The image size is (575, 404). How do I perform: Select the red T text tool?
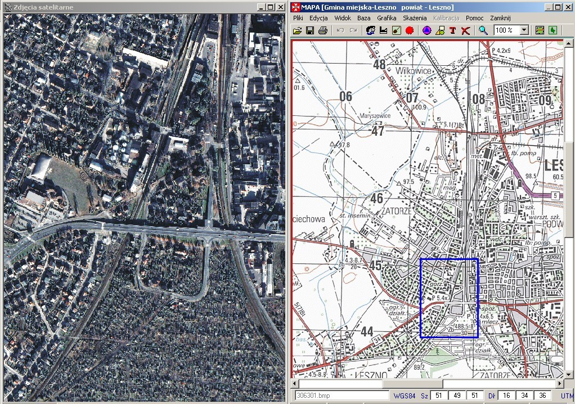452,30
